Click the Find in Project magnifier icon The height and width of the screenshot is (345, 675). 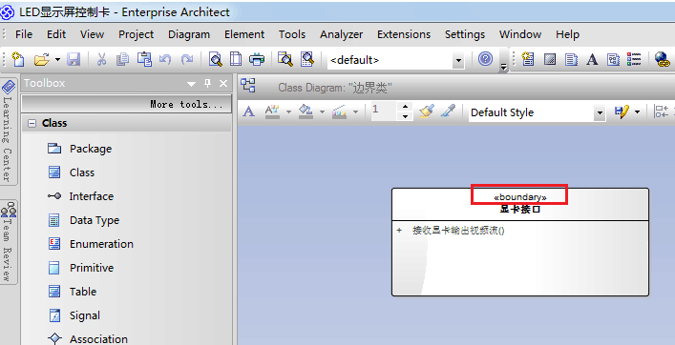coord(285,59)
